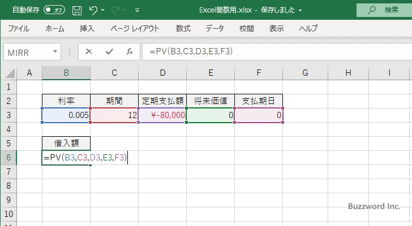Click the 期間 header cell
Screen dimensions: 412x226
click(114, 101)
